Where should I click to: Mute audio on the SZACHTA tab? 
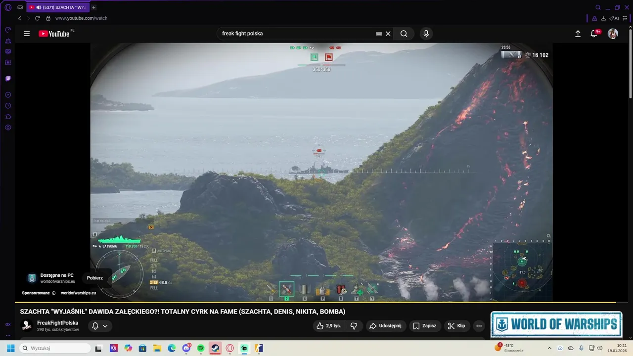point(39,7)
